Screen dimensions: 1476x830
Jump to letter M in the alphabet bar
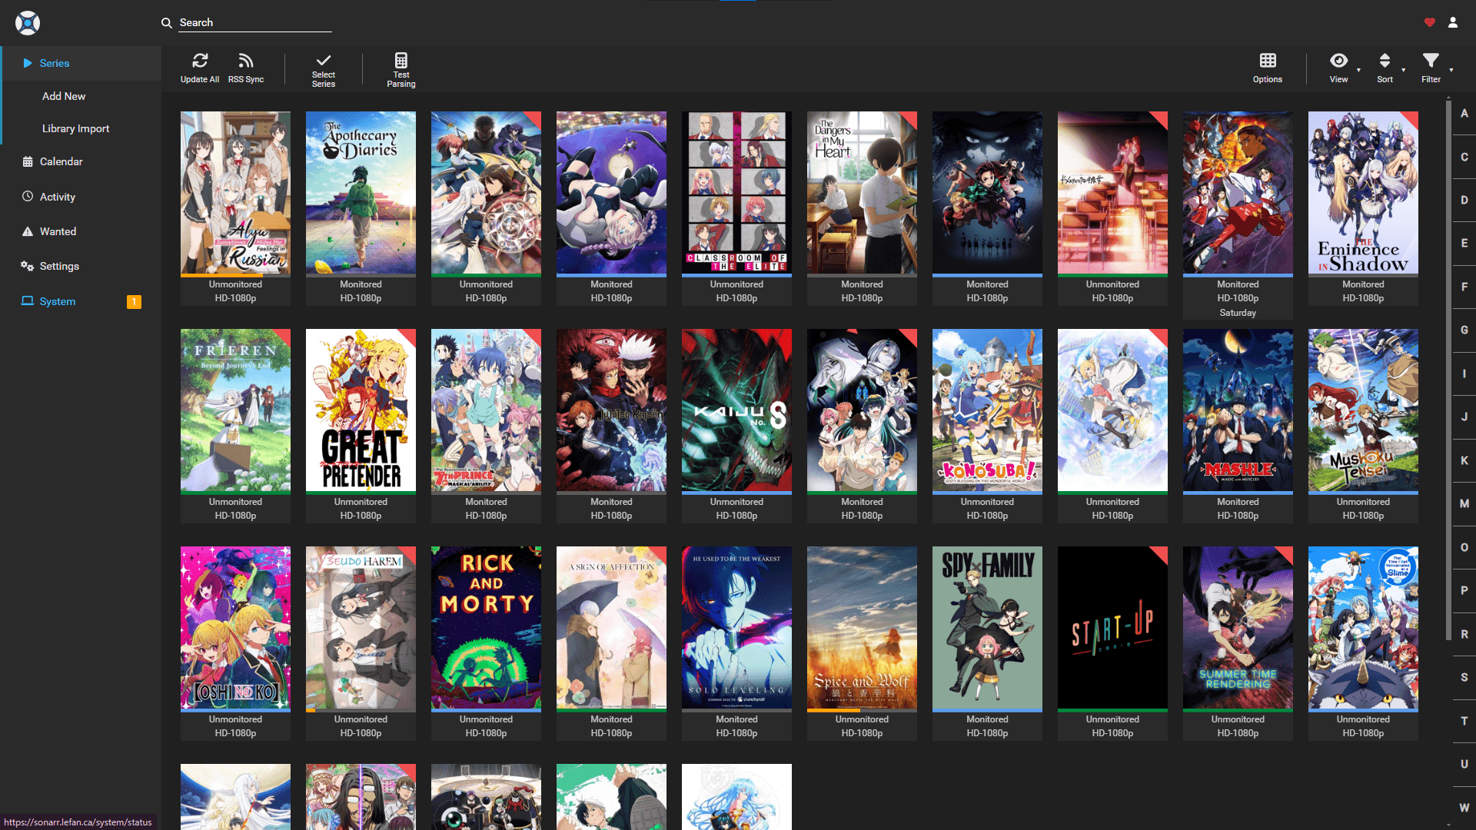coord(1464,503)
